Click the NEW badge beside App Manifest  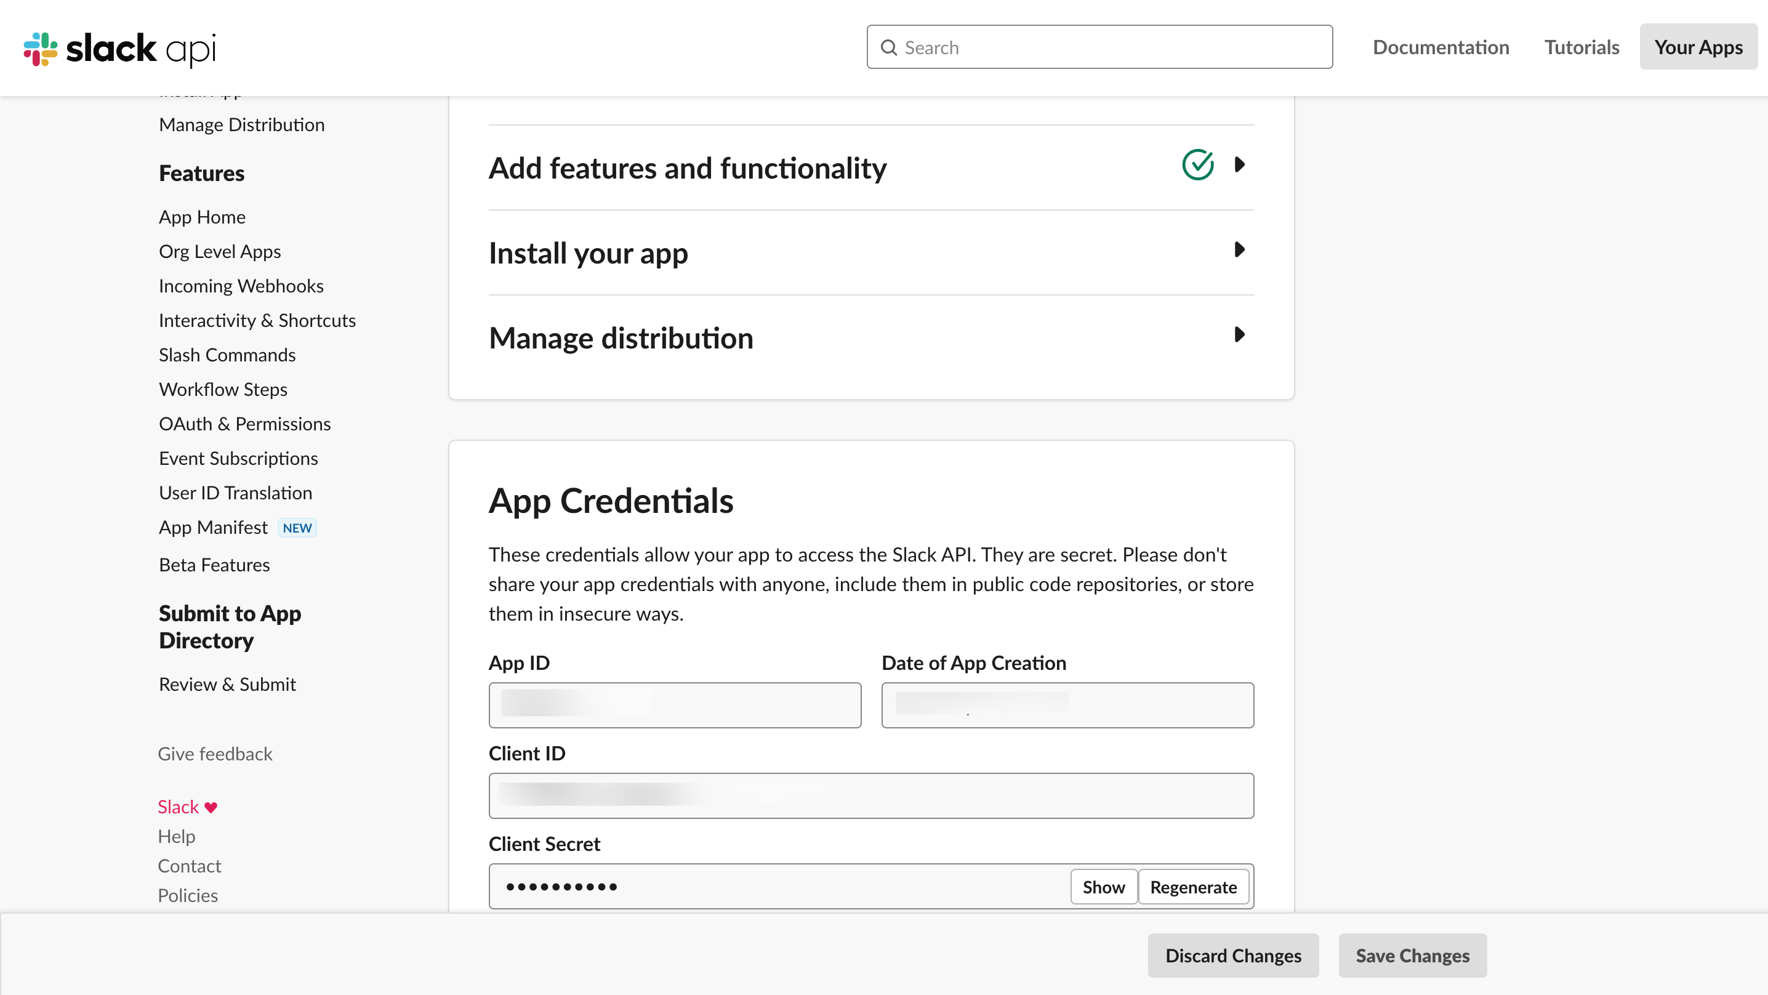click(x=297, y=528)
